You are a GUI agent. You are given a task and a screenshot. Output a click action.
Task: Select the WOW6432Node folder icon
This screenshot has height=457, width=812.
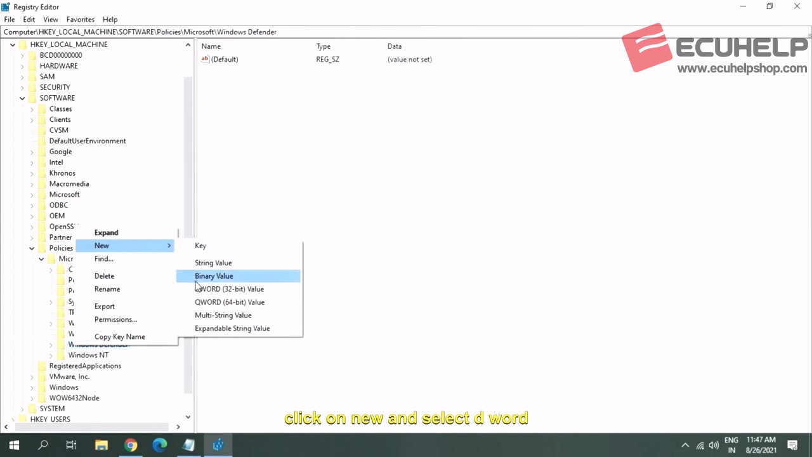click(42, 398)
